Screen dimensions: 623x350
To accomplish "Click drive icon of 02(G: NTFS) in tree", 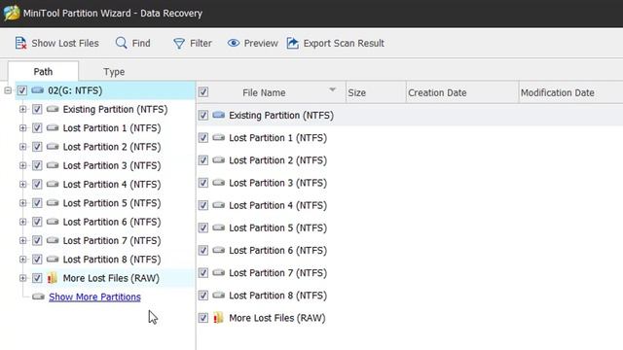I will 38,90.
